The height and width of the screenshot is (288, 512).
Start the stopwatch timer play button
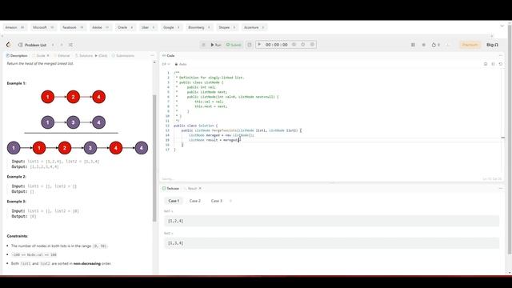[259, 45]
